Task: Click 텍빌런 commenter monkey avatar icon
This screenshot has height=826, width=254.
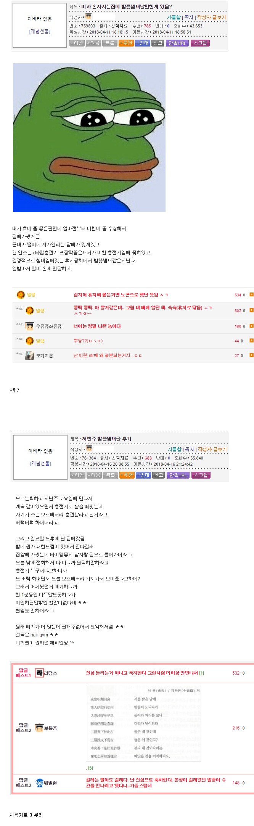Action: click(39, 783)
